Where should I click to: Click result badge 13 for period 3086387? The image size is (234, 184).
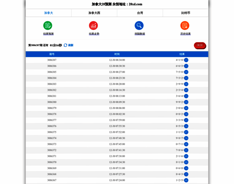click(186, 60)
